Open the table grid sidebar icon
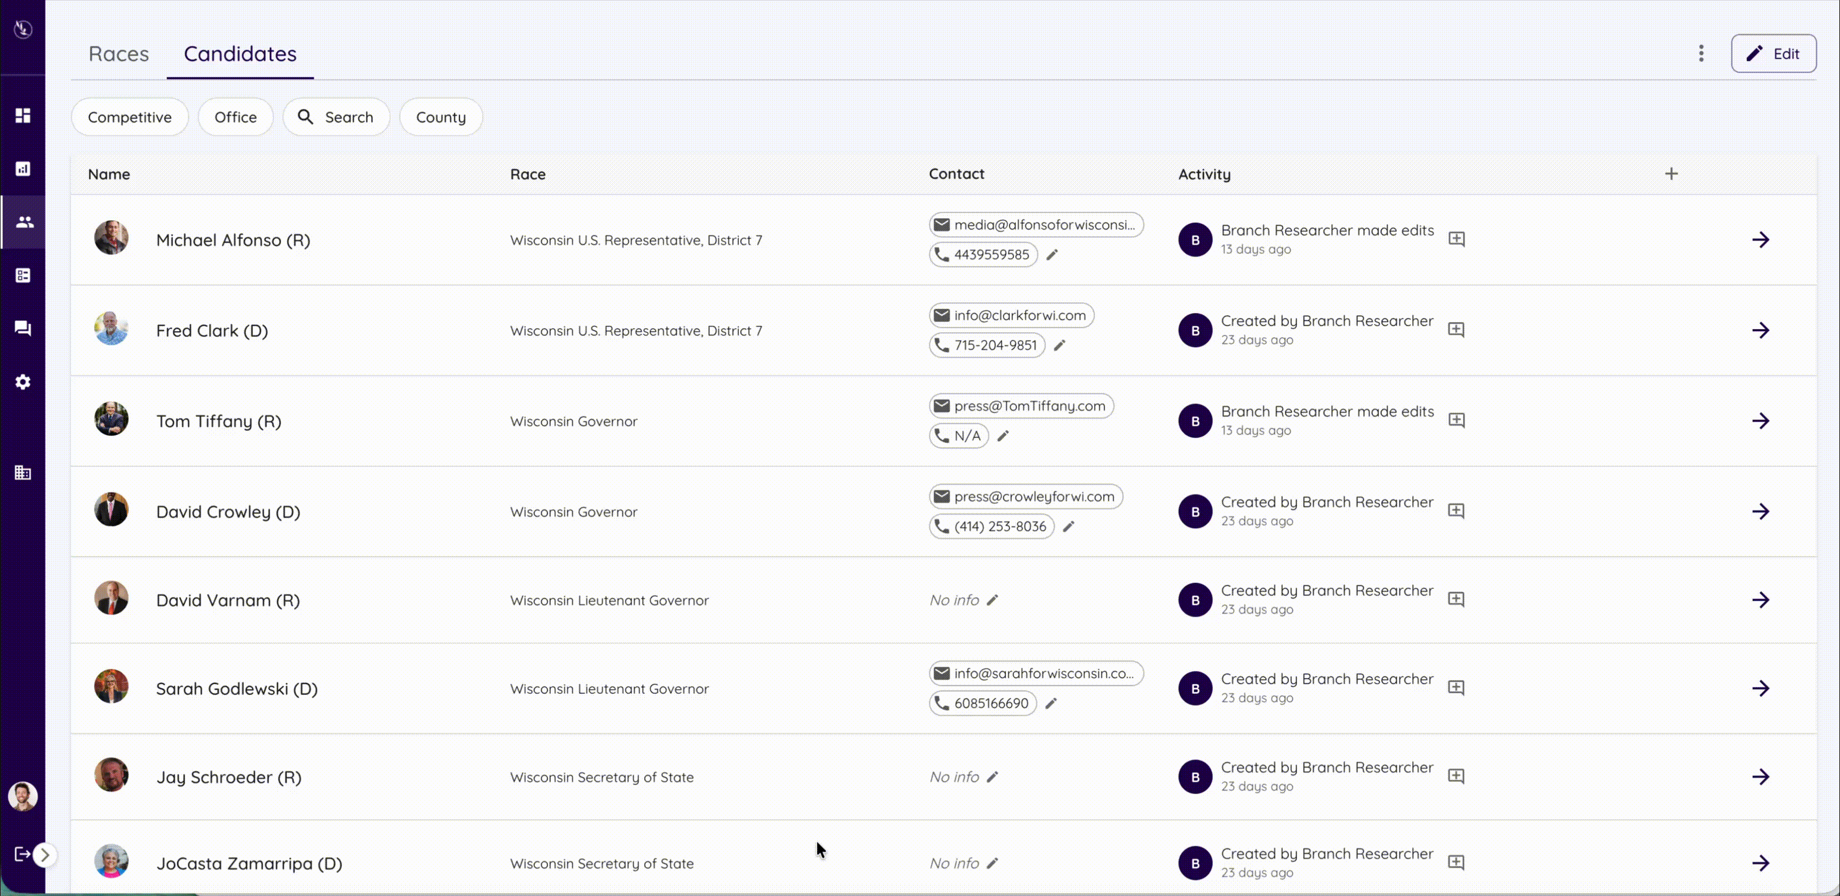 pyautogui.click(x=23, y=473)
